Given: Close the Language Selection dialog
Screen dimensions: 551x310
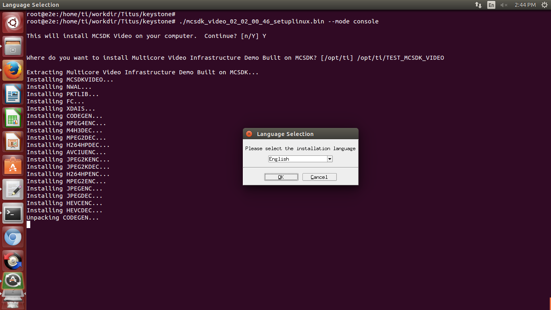Looking at the screenshot, I should (249, 134).
